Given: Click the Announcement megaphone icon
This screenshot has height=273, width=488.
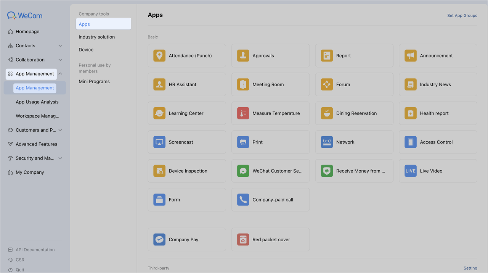Looking at the screenshot, I should tap(411, 56).
